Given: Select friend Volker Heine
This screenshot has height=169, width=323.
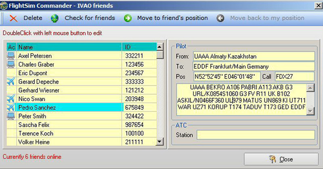Looking at the screenshot, I should coord(69,142).
